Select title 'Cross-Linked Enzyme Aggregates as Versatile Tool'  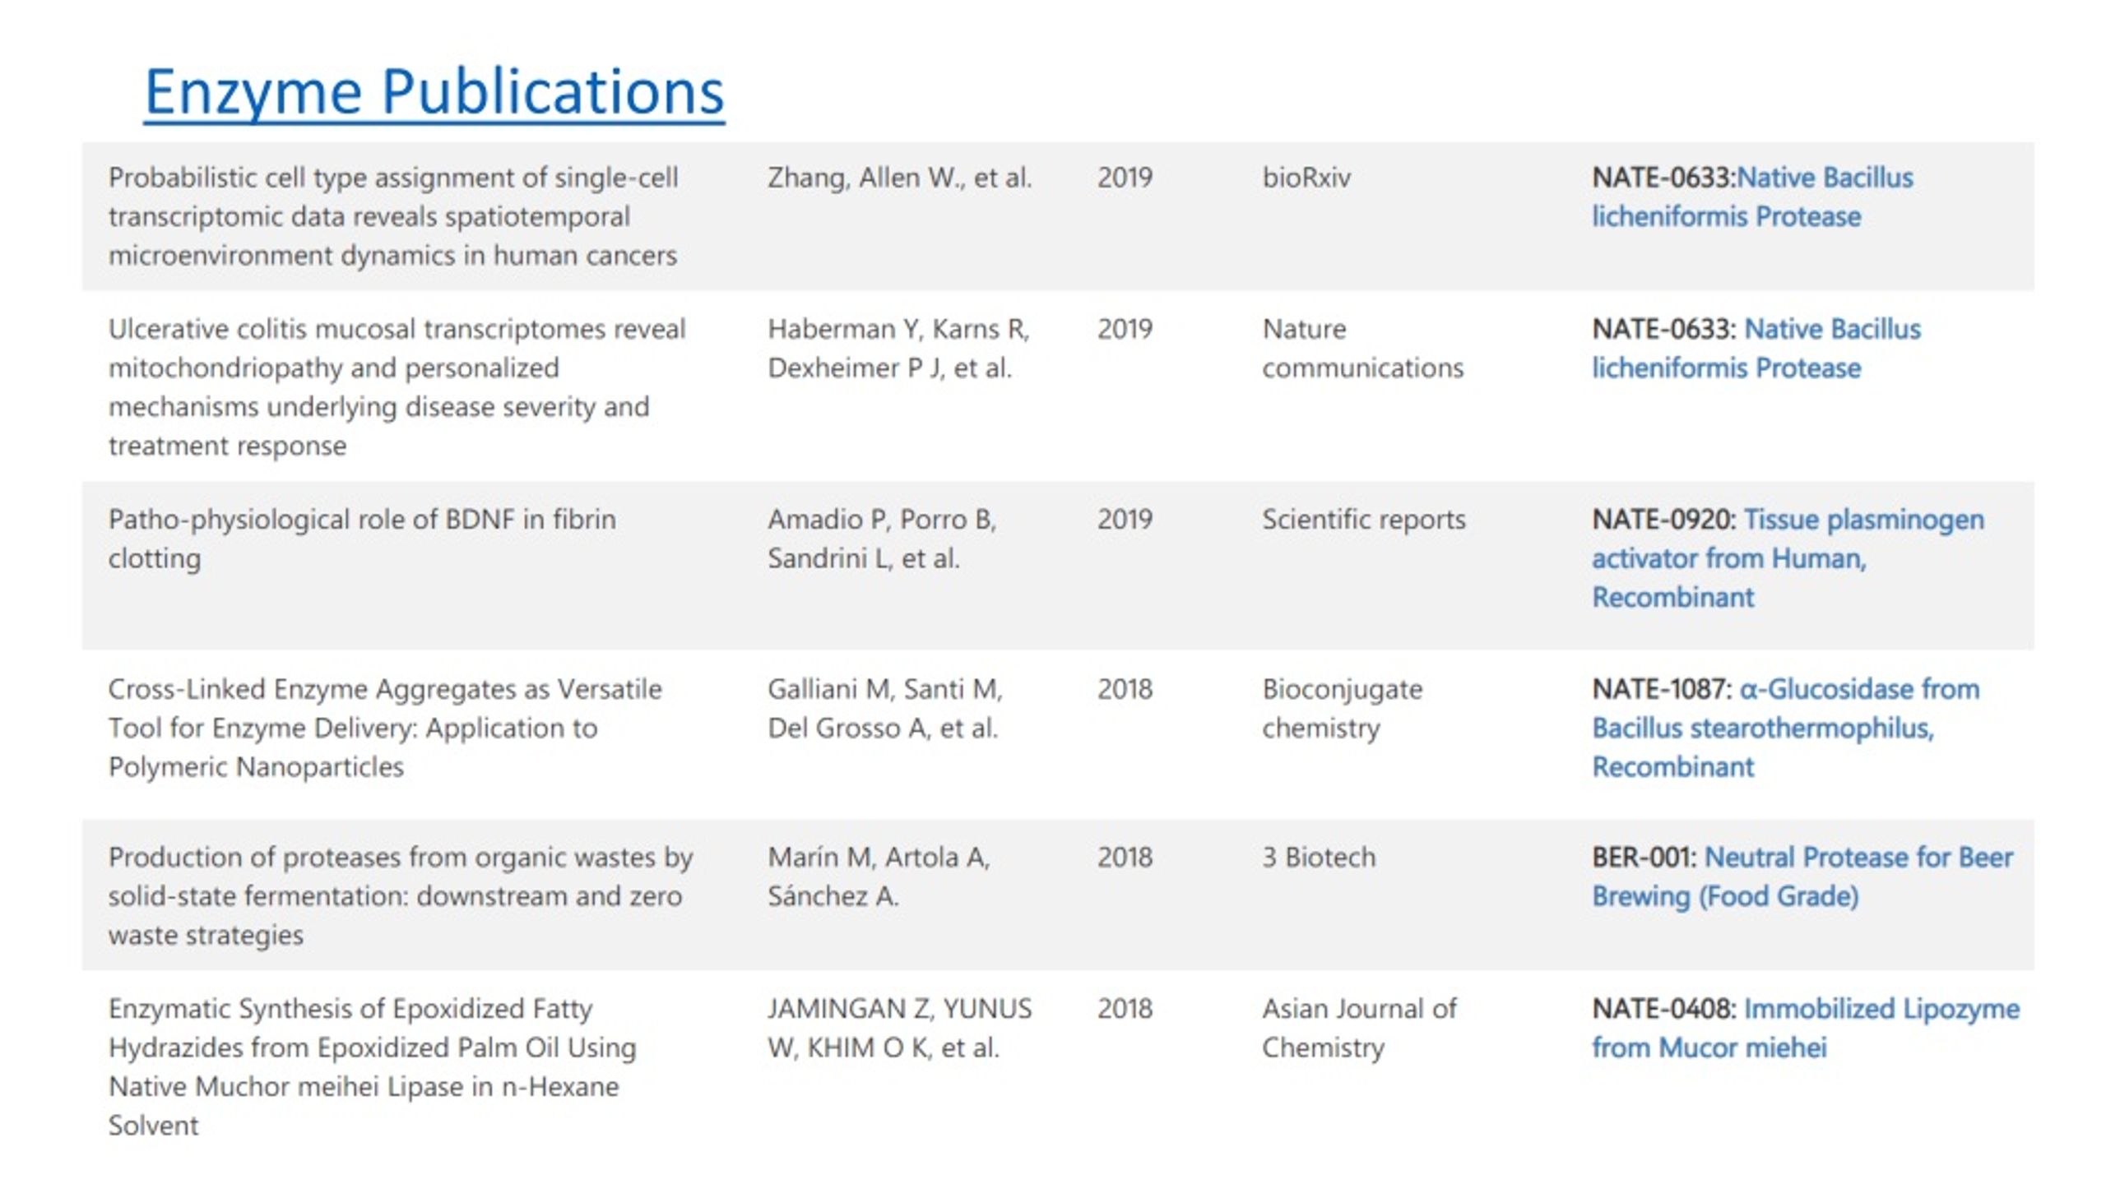(x=385, y=708)
